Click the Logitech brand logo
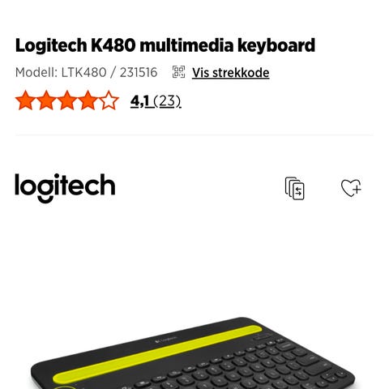Image resolution: width=389 pixels, height=389 pixels. [65, 188]
